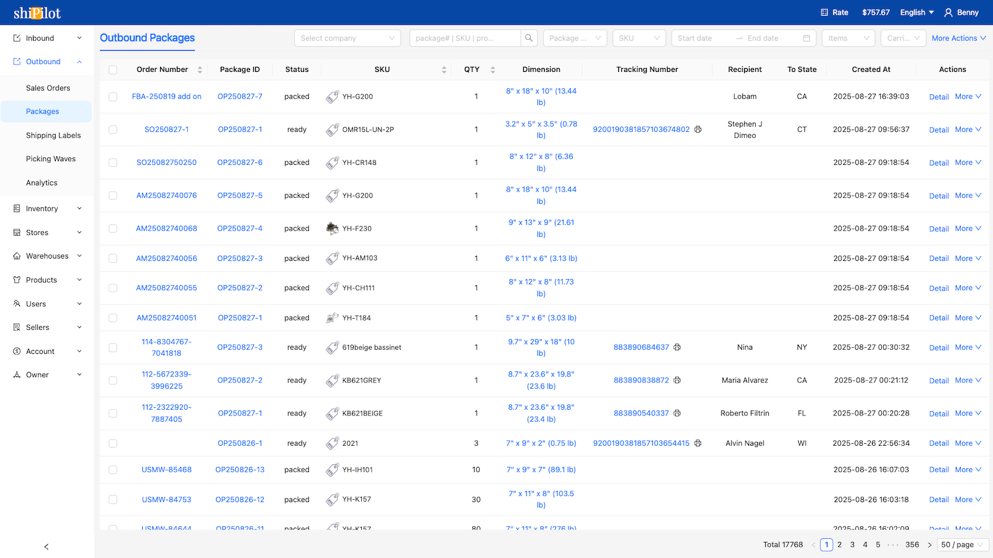Click the Warehouses icon in the sidebar

16,255
